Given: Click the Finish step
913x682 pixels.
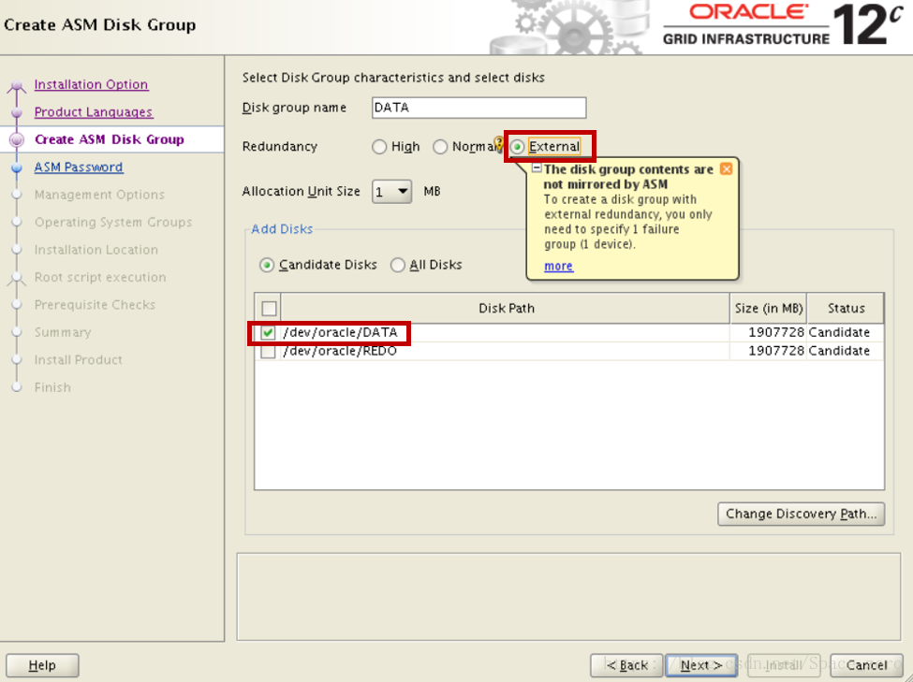Looking at the screenshot, I should click(52, 387).
